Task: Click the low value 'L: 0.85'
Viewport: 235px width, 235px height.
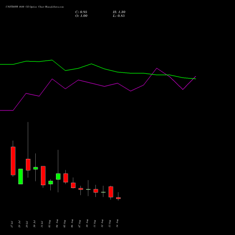Action: (x=119, y=16)
